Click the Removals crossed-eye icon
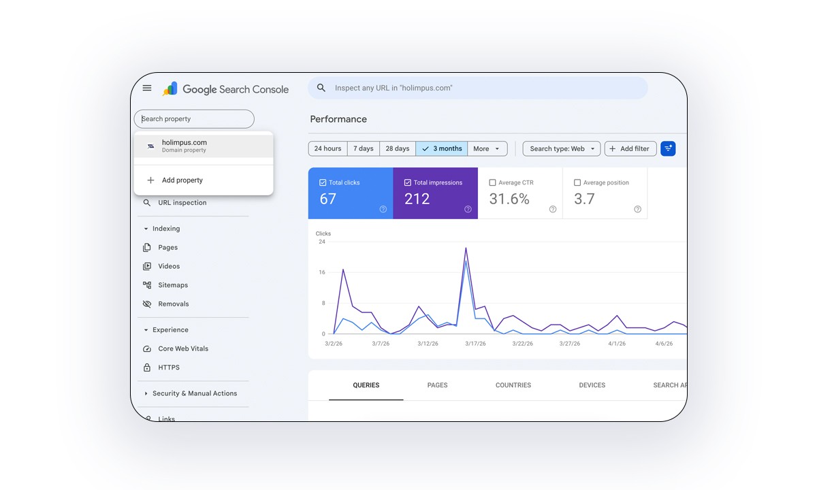 [147, 304]
